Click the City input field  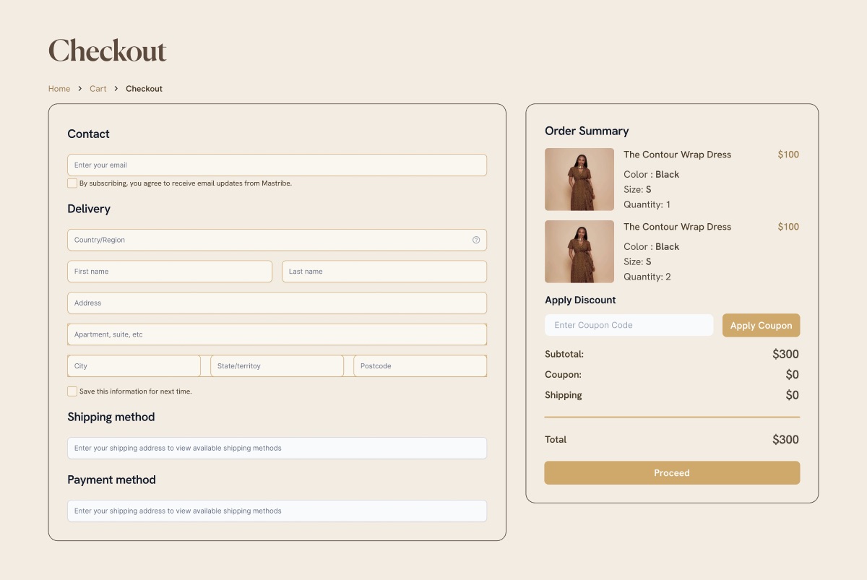[x=134, y=366]
